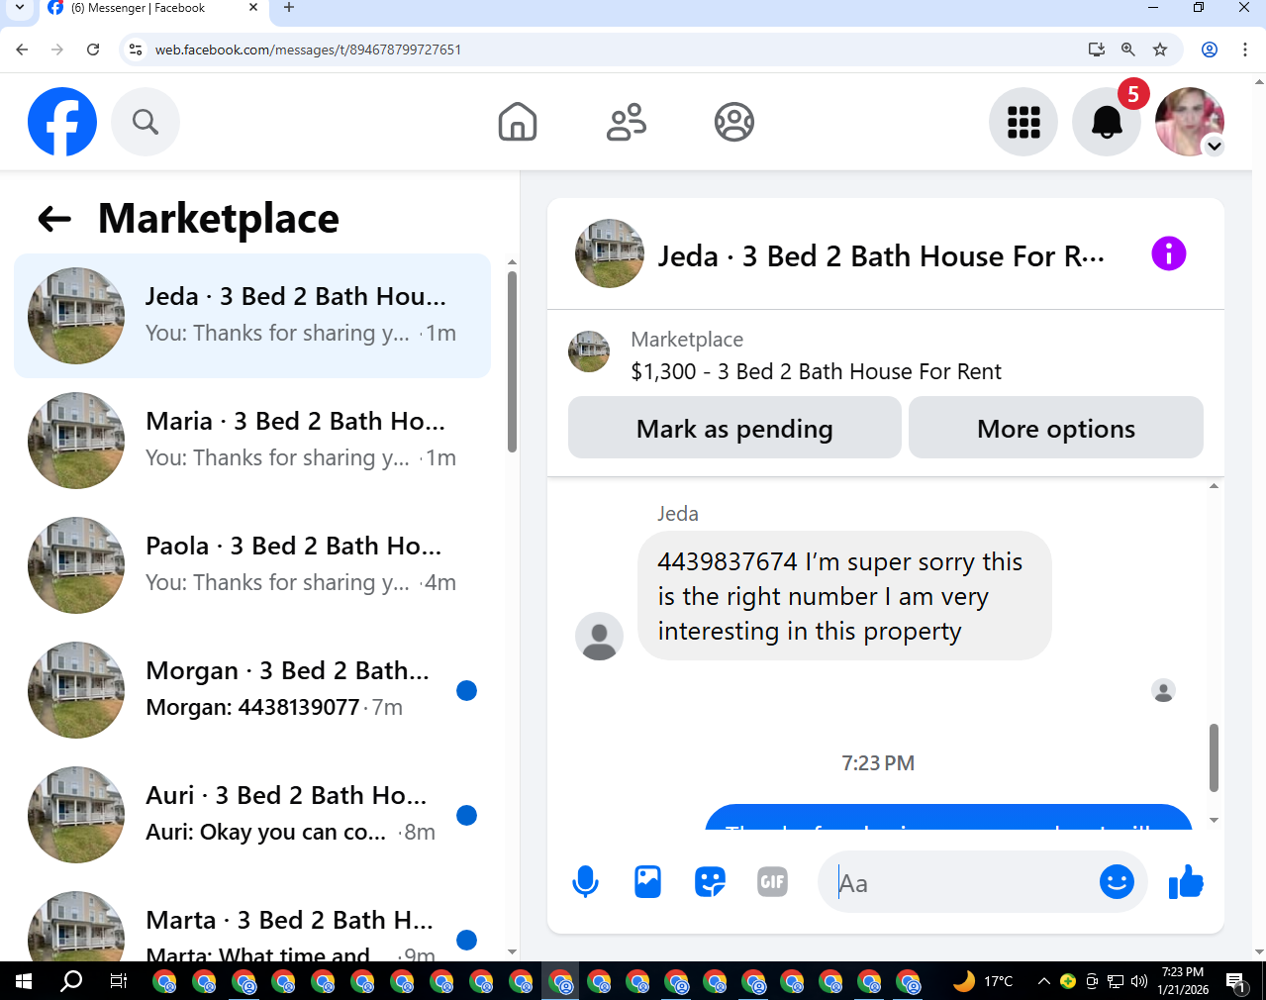Open the nine-dot menu grid icon
Viewport: 1266px width, 1000px height.
[1023, 122]
